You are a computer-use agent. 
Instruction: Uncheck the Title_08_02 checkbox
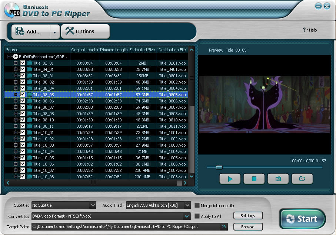(x=23, y=82)
